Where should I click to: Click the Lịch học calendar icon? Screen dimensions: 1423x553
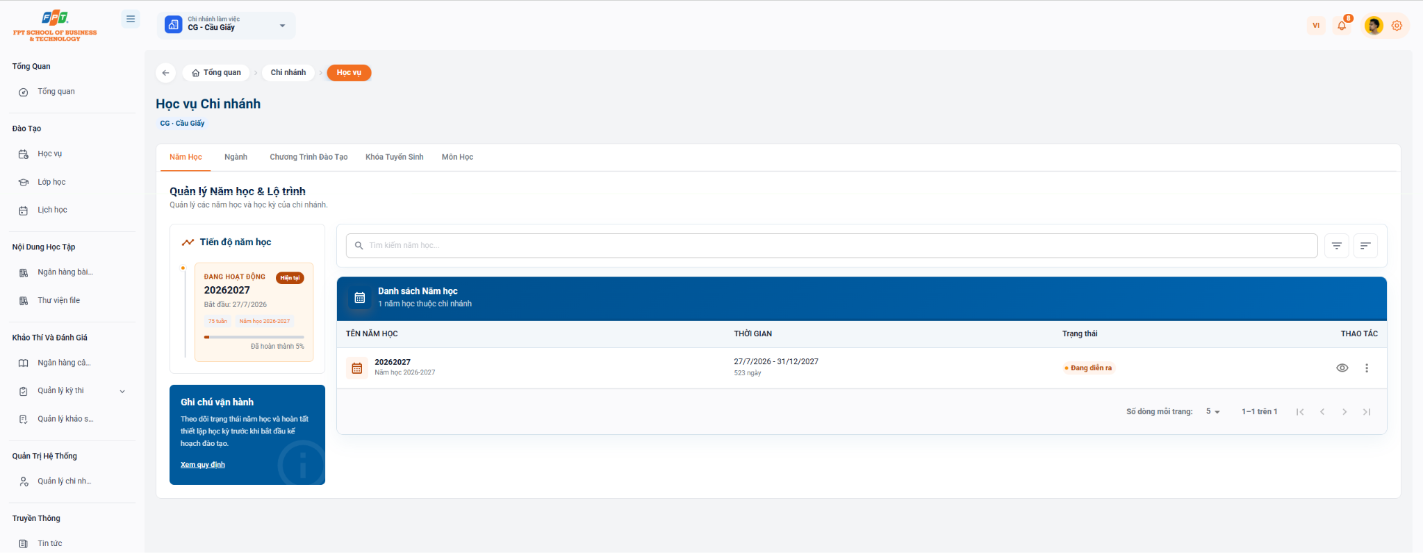[24, 211]
